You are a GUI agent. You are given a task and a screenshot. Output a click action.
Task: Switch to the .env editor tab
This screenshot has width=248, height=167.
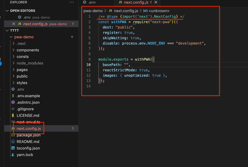(96, 2)
